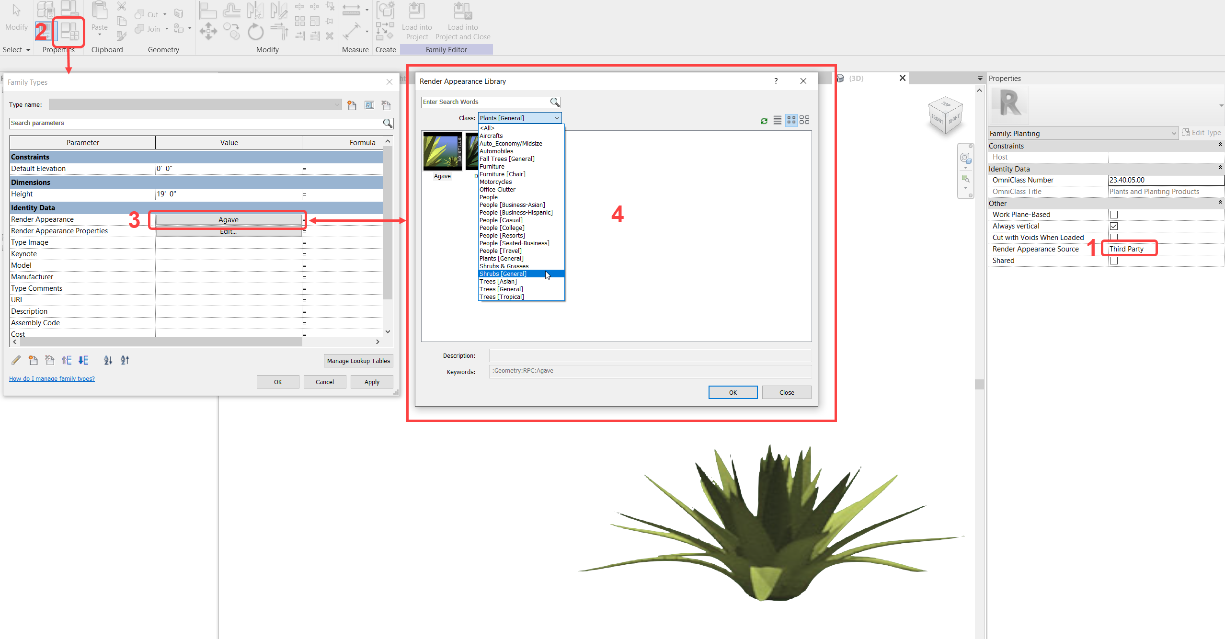Switch to the Family Editor tab
1225x639 pixels.
click(x=446, y=49)
